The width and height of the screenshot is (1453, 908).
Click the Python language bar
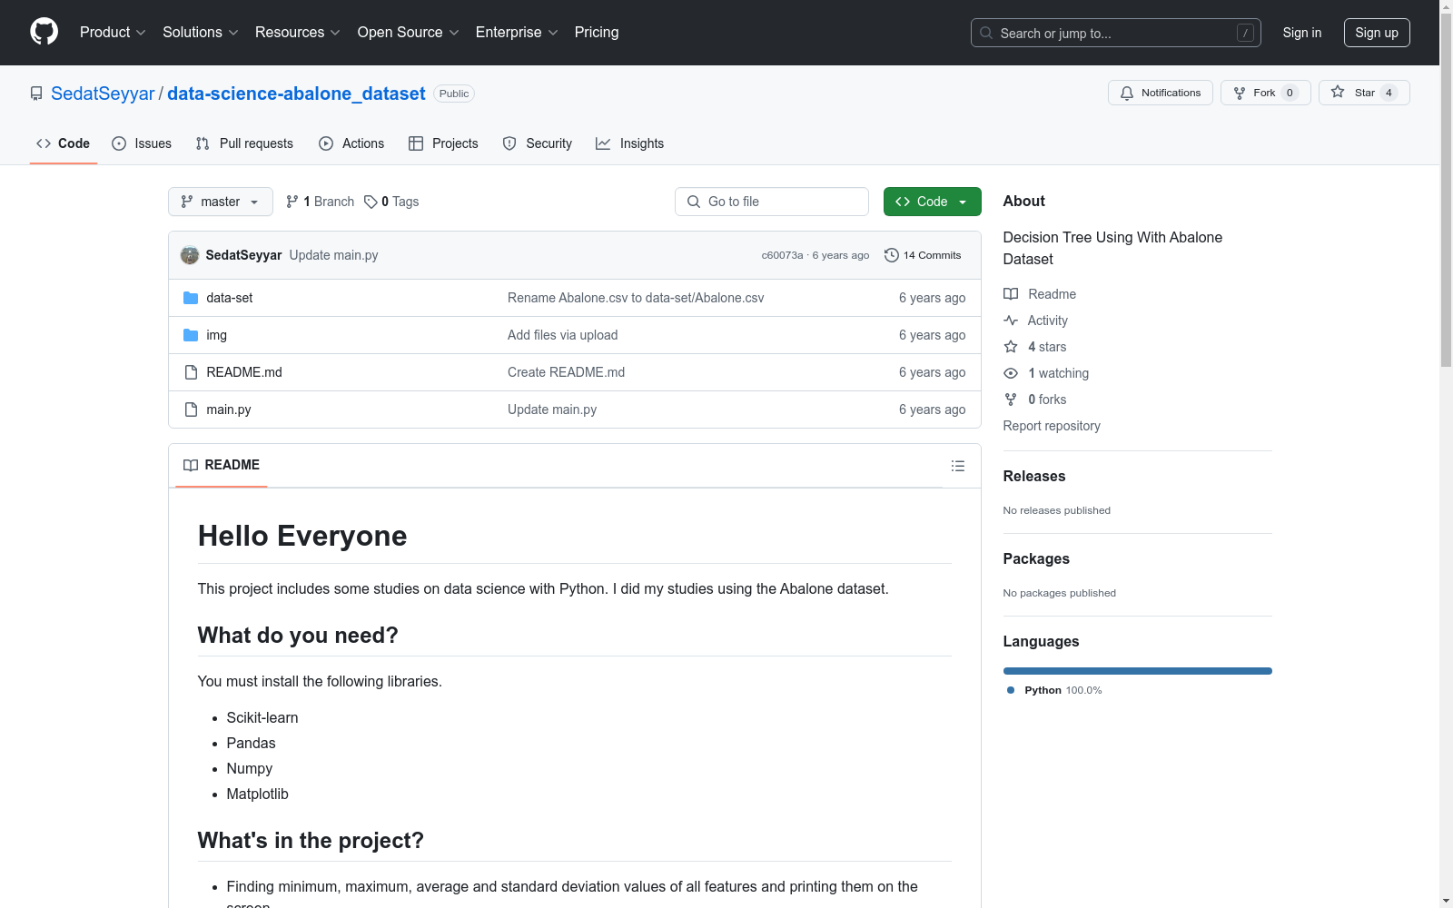pos(1138,671)
